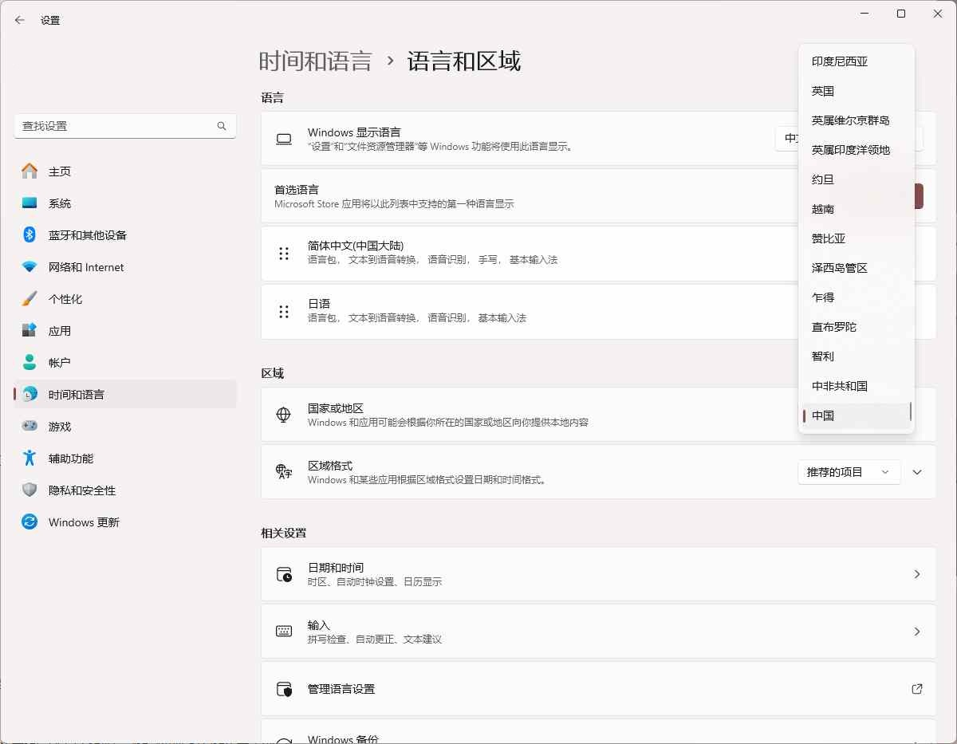The width and height of the screenshot is (957, 744).
Task: Select 时间和语言 in the sidebar
Action: point(125,395)
